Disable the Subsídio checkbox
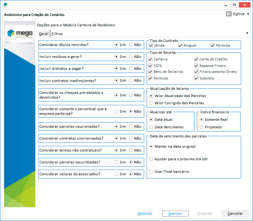The height and width of the screenshot is (221, 253). click(x=196, y=78)
